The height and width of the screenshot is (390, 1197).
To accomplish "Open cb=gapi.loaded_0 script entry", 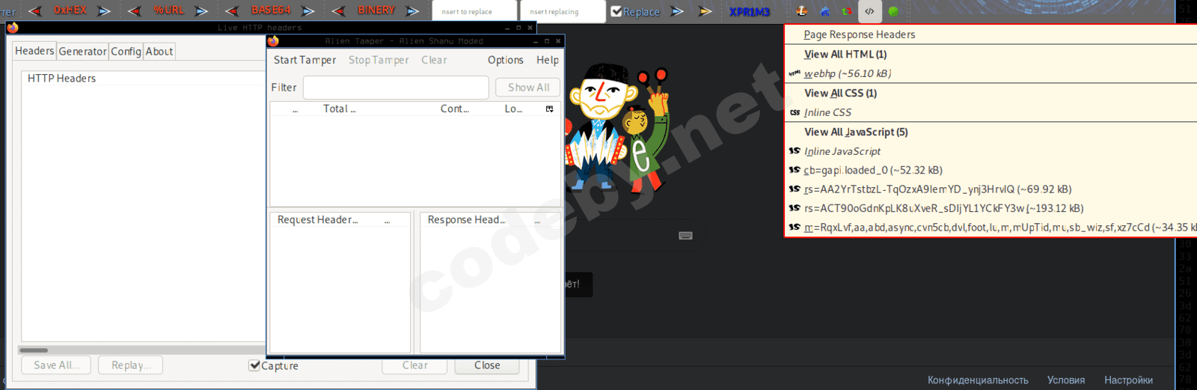I will pyautogui.click(x=991, y=170).
